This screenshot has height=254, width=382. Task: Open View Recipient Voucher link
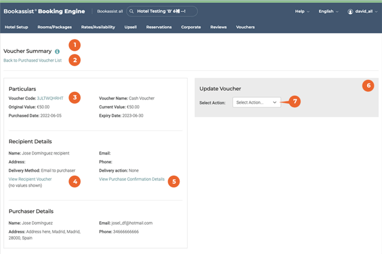(30, 179)
